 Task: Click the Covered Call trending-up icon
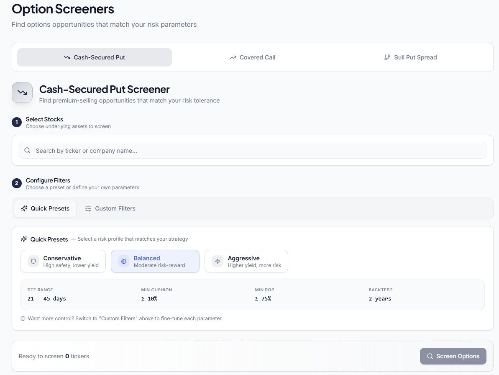tap(233, 58)
